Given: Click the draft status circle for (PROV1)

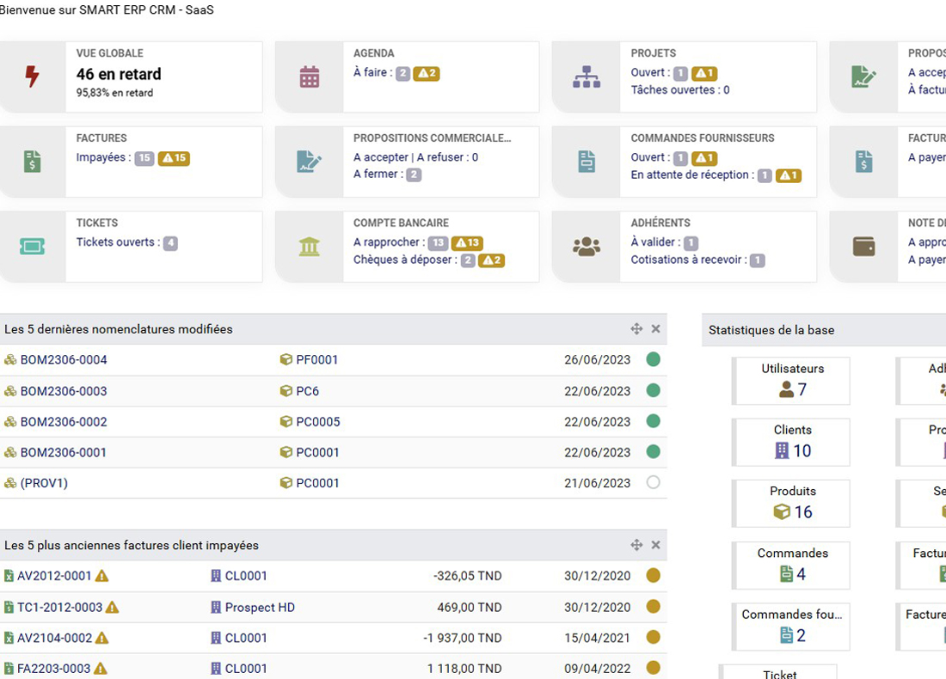Looking at the screenshot, I should [x=653, y=483].
